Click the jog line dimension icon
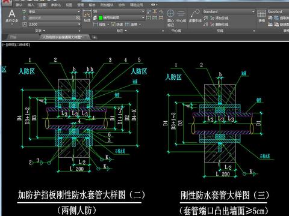 coord(161,11)
